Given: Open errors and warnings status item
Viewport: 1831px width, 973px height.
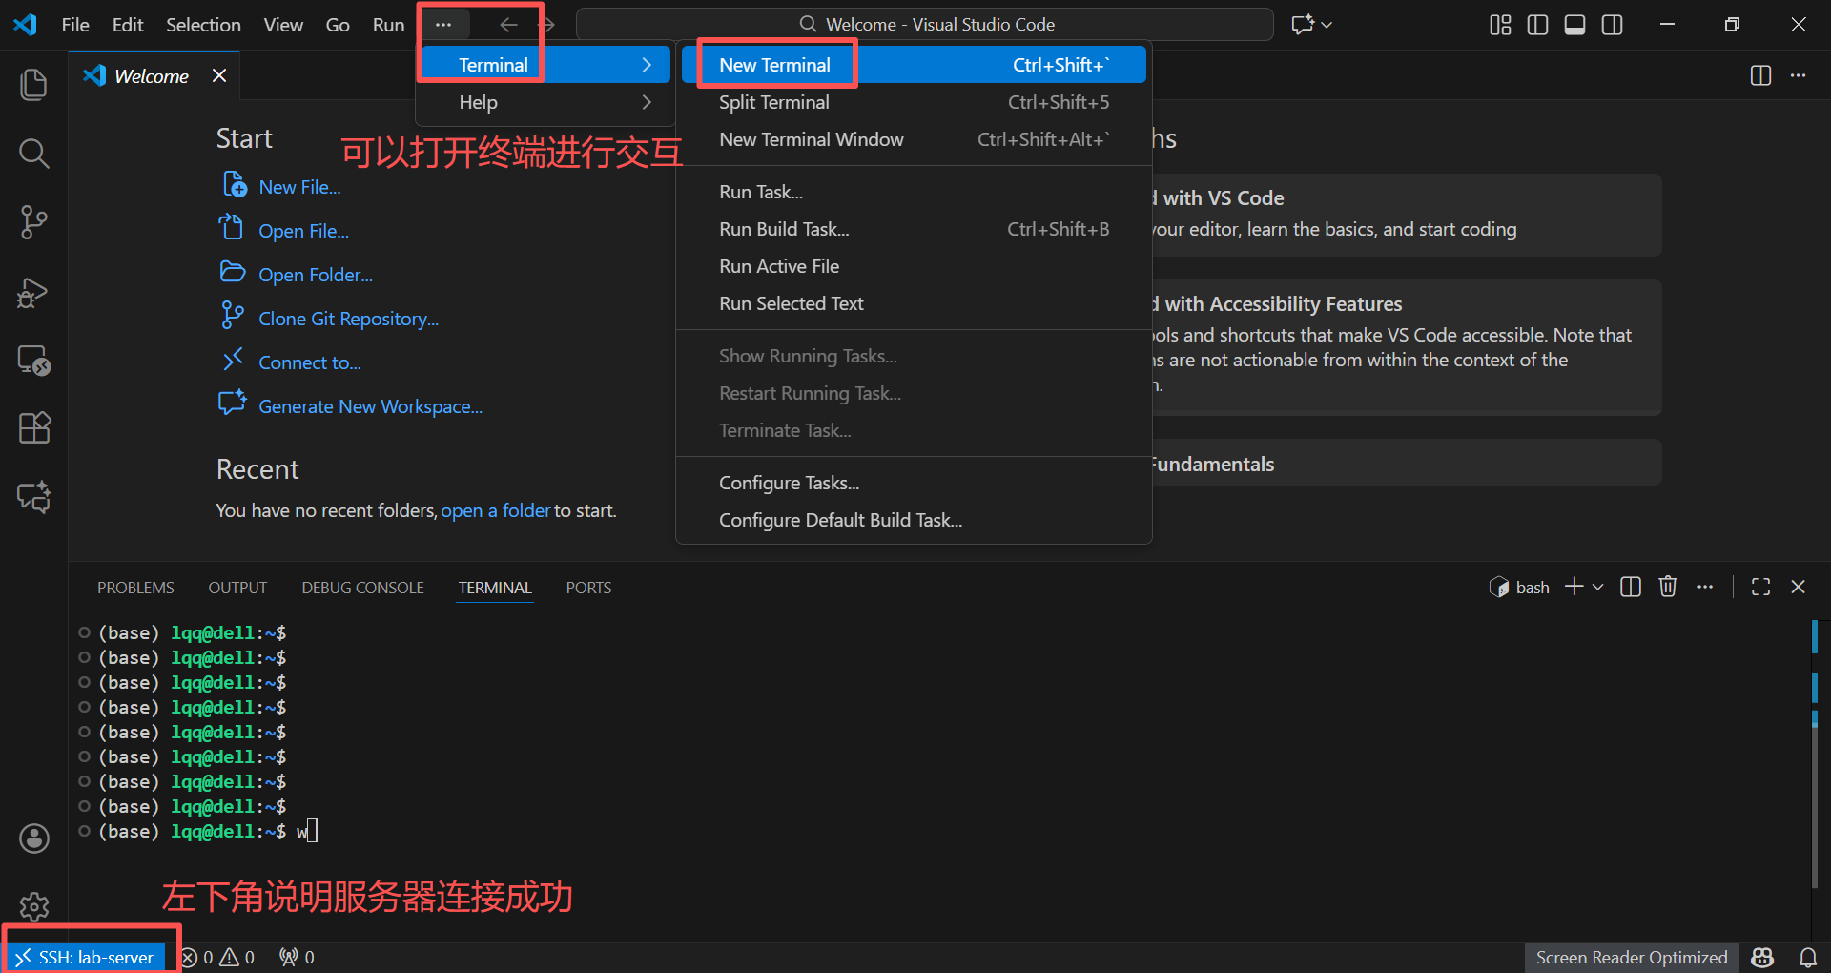Looking at the screenshot, I should 217,957.
